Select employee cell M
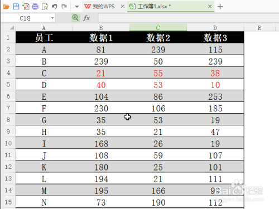Image resolution: width=279 pixels, height=209 pixels. point(44,191)
